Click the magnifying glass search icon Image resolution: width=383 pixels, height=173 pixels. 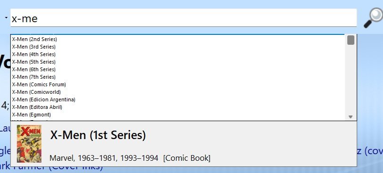[373, 18]
